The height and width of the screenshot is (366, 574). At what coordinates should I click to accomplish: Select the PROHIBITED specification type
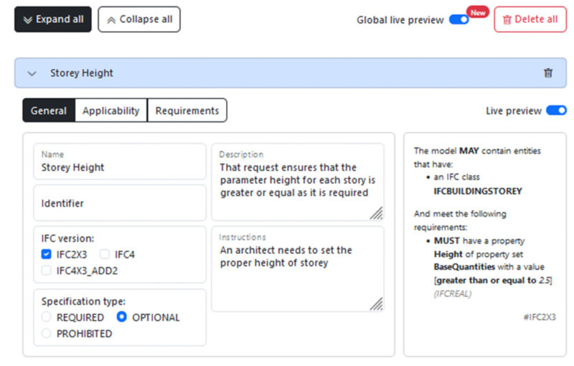pos(46,334)
